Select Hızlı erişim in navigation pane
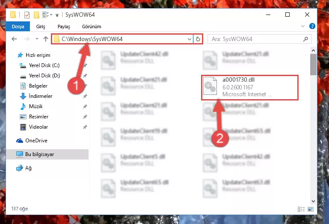 click(x=33, y=55)
